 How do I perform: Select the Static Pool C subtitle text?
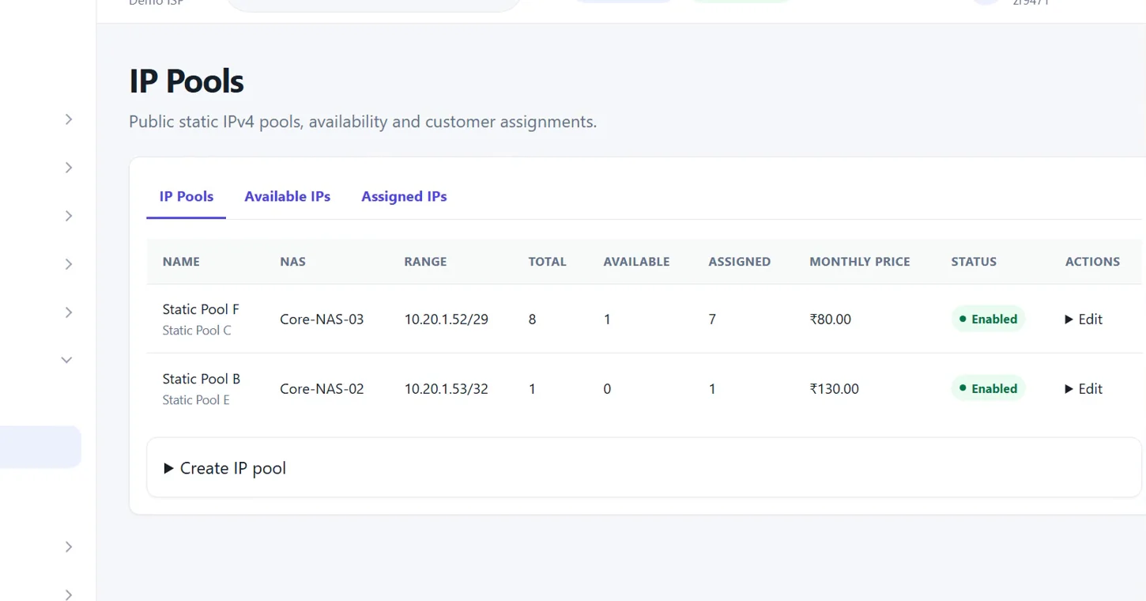[x=197, y=331]
